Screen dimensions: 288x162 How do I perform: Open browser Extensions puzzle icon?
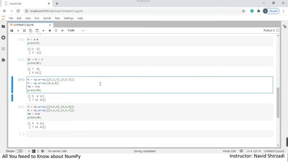coord(259,11)
